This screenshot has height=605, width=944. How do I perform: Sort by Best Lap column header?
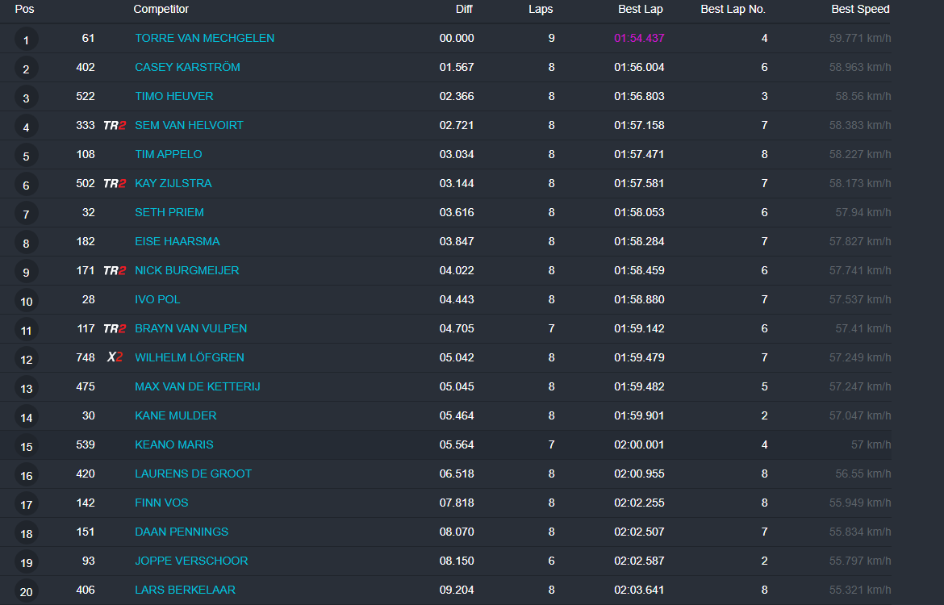tap(641, 9)
